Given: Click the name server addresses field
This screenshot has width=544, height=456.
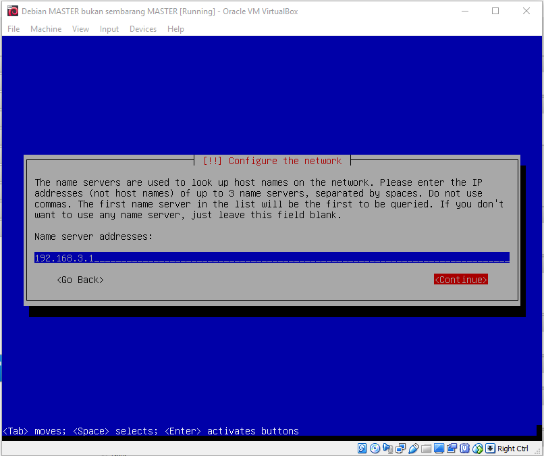Looking at the screenshot, I should (x=271, y=257).
